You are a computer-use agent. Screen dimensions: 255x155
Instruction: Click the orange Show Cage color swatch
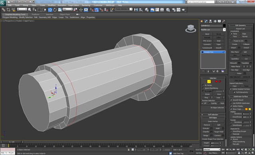coord(246,109)
